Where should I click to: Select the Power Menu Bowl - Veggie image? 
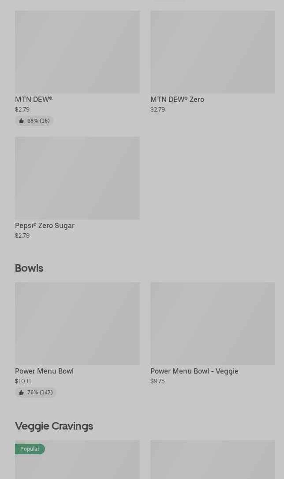coord(213,323)
